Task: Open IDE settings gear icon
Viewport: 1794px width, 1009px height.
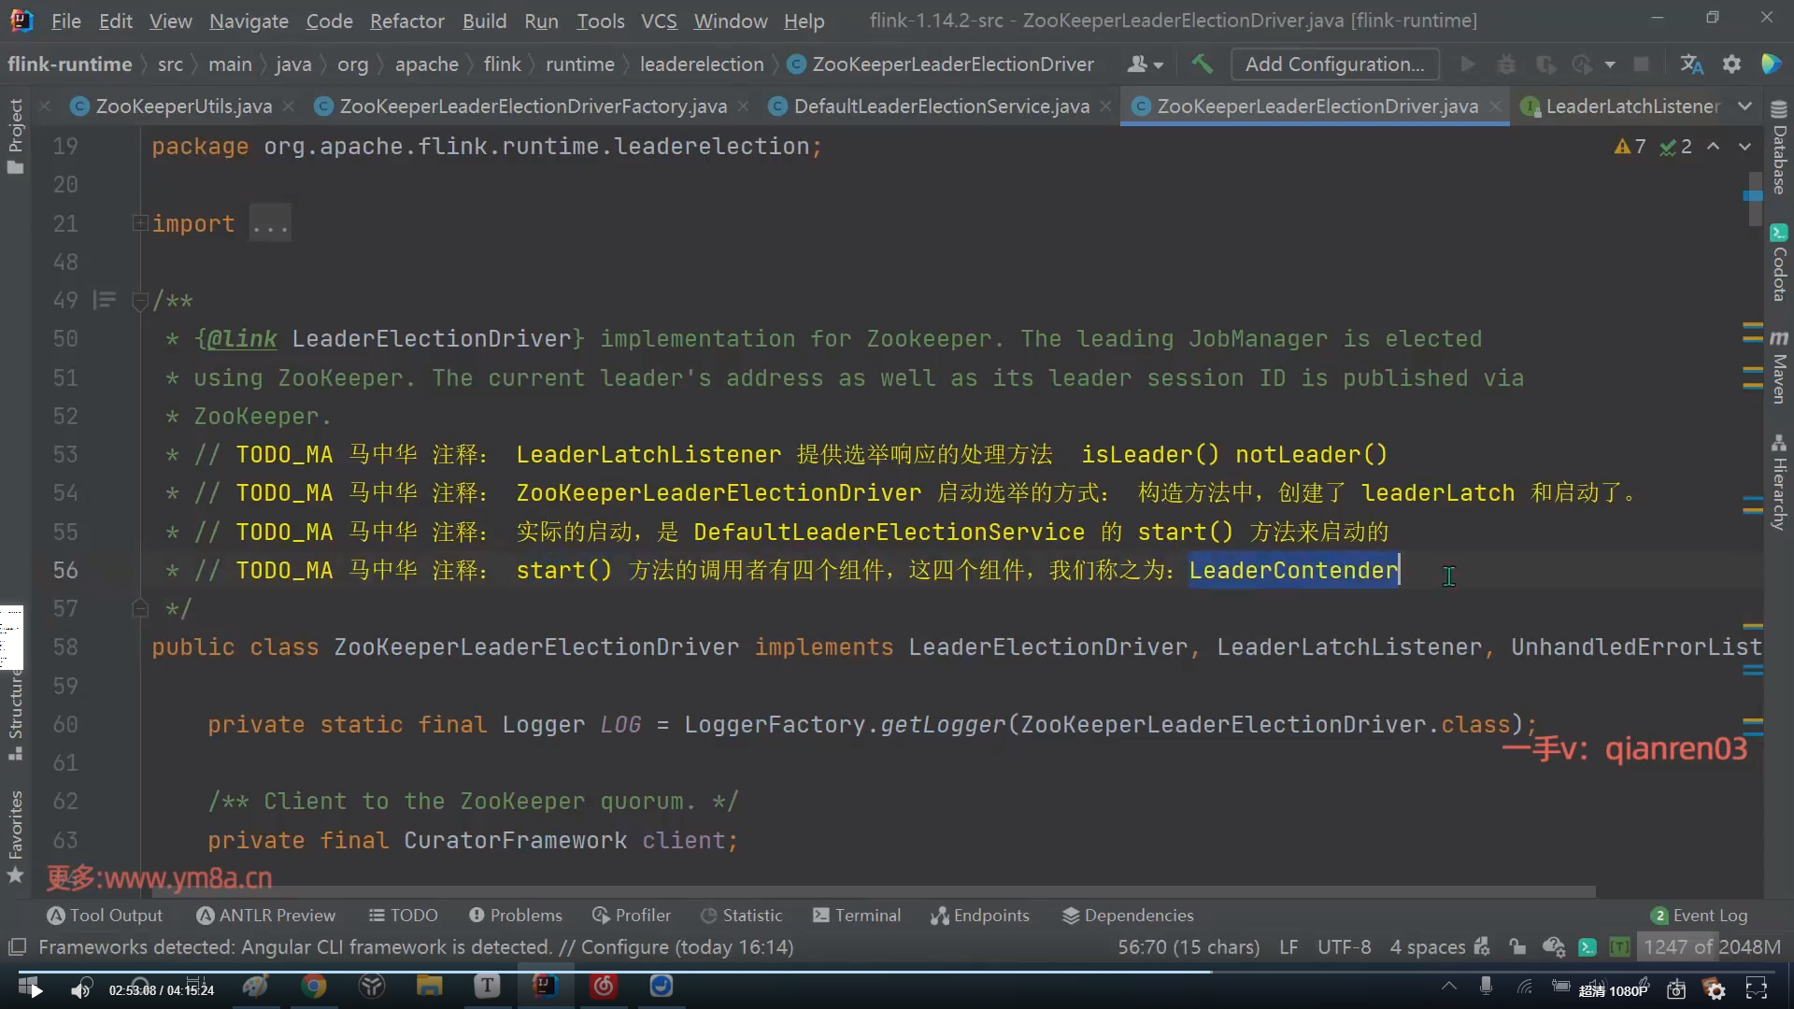Action: point(1731,64)
